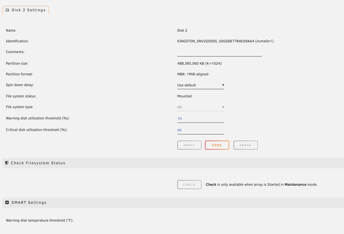Viewport: 344px width, 234px height.
Task: Click the Identification label
Action: tap(17, 41)
